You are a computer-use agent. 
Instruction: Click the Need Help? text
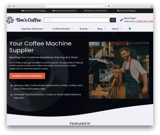click(x=130, y=18)
